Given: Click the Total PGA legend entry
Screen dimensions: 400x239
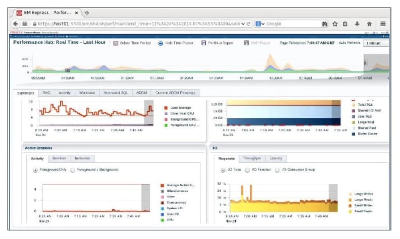Looking at the screenshot, I should (x=365, y=105).
